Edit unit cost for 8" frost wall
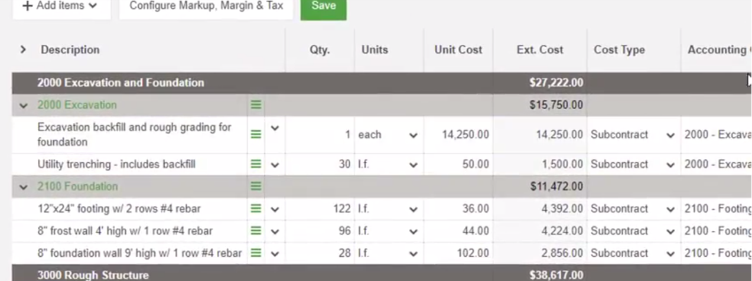The height and width of the screenshot is (281, 752). 460,231
